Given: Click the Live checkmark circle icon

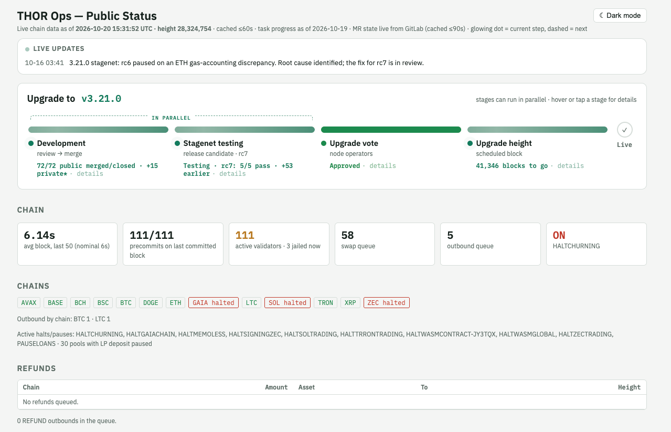Looking at the screenshot, I should coord(624,130).
